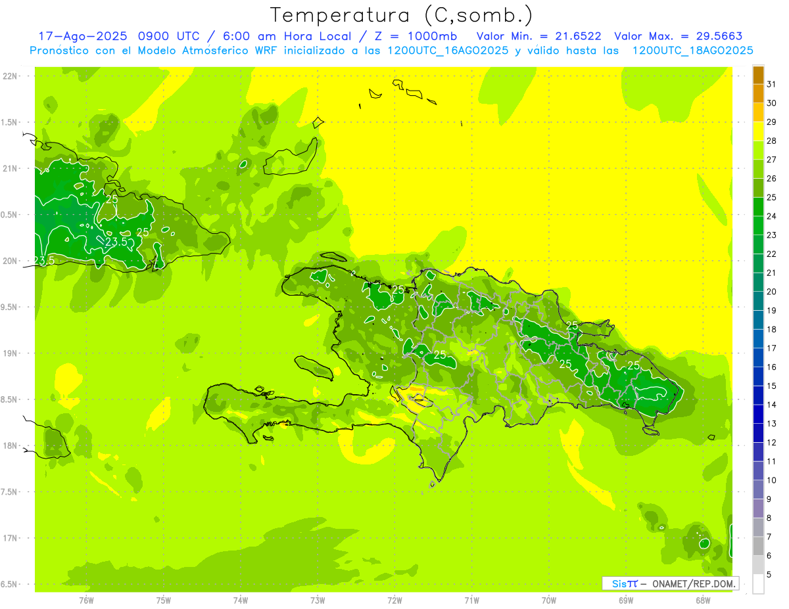789x609 pixels.
Task: Click the 72W longitude axis label
Action: click(394, 600)
